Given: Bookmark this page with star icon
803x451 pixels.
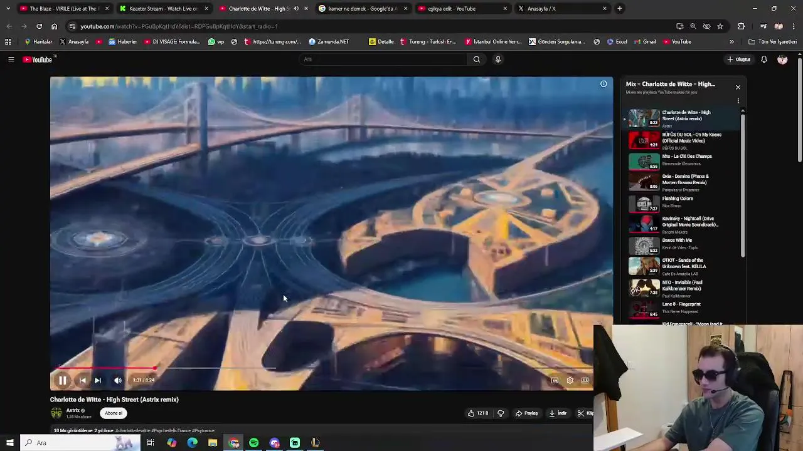Looking at the screenshot, I should click(x=720, y=26).
